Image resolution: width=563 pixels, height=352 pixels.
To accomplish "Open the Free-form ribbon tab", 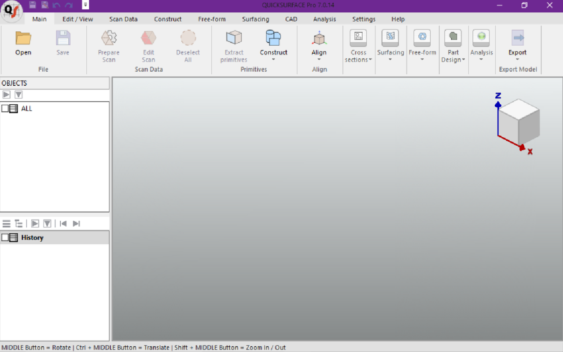I will click(x=212, y=19).
